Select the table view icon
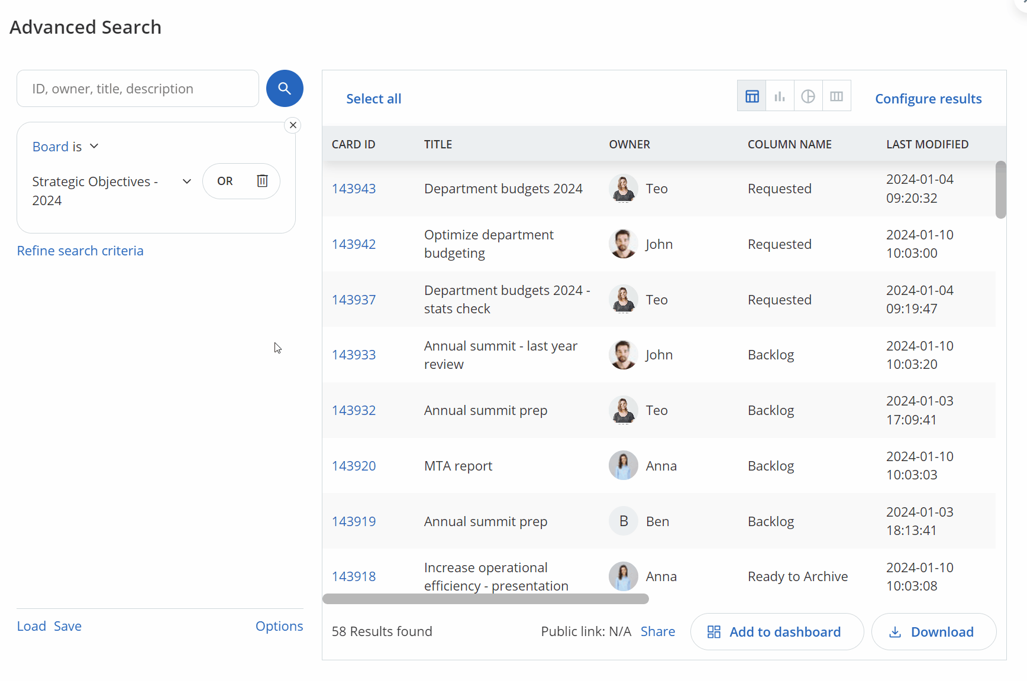Viewport: 1027px width, 681px height. [751, 95]
